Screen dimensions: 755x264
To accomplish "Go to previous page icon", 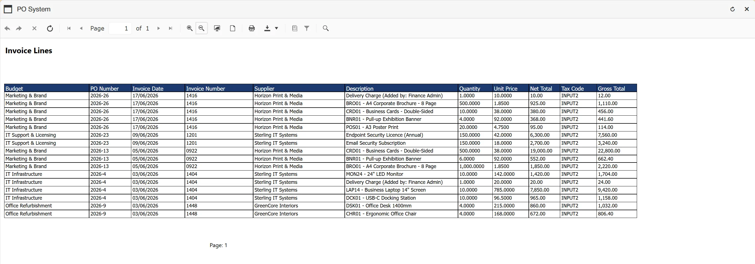I will [81, 28].
